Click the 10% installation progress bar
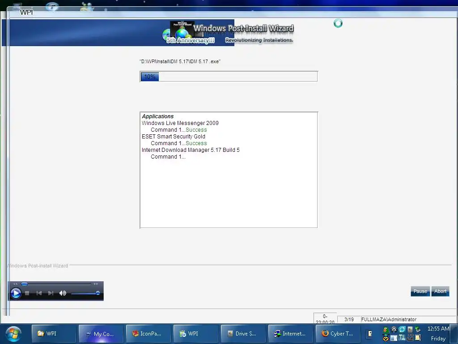 tap(229, 77)
